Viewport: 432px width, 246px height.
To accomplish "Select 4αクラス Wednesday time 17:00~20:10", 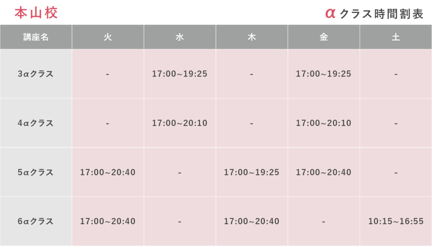I will click(x=180, y=123).
